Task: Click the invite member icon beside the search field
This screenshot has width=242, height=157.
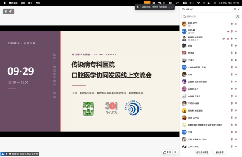Action: pos(238,17)
